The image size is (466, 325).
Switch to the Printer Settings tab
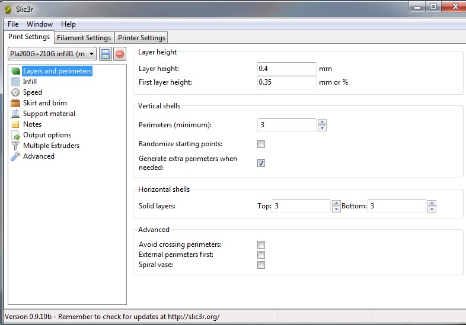[141, 38]
